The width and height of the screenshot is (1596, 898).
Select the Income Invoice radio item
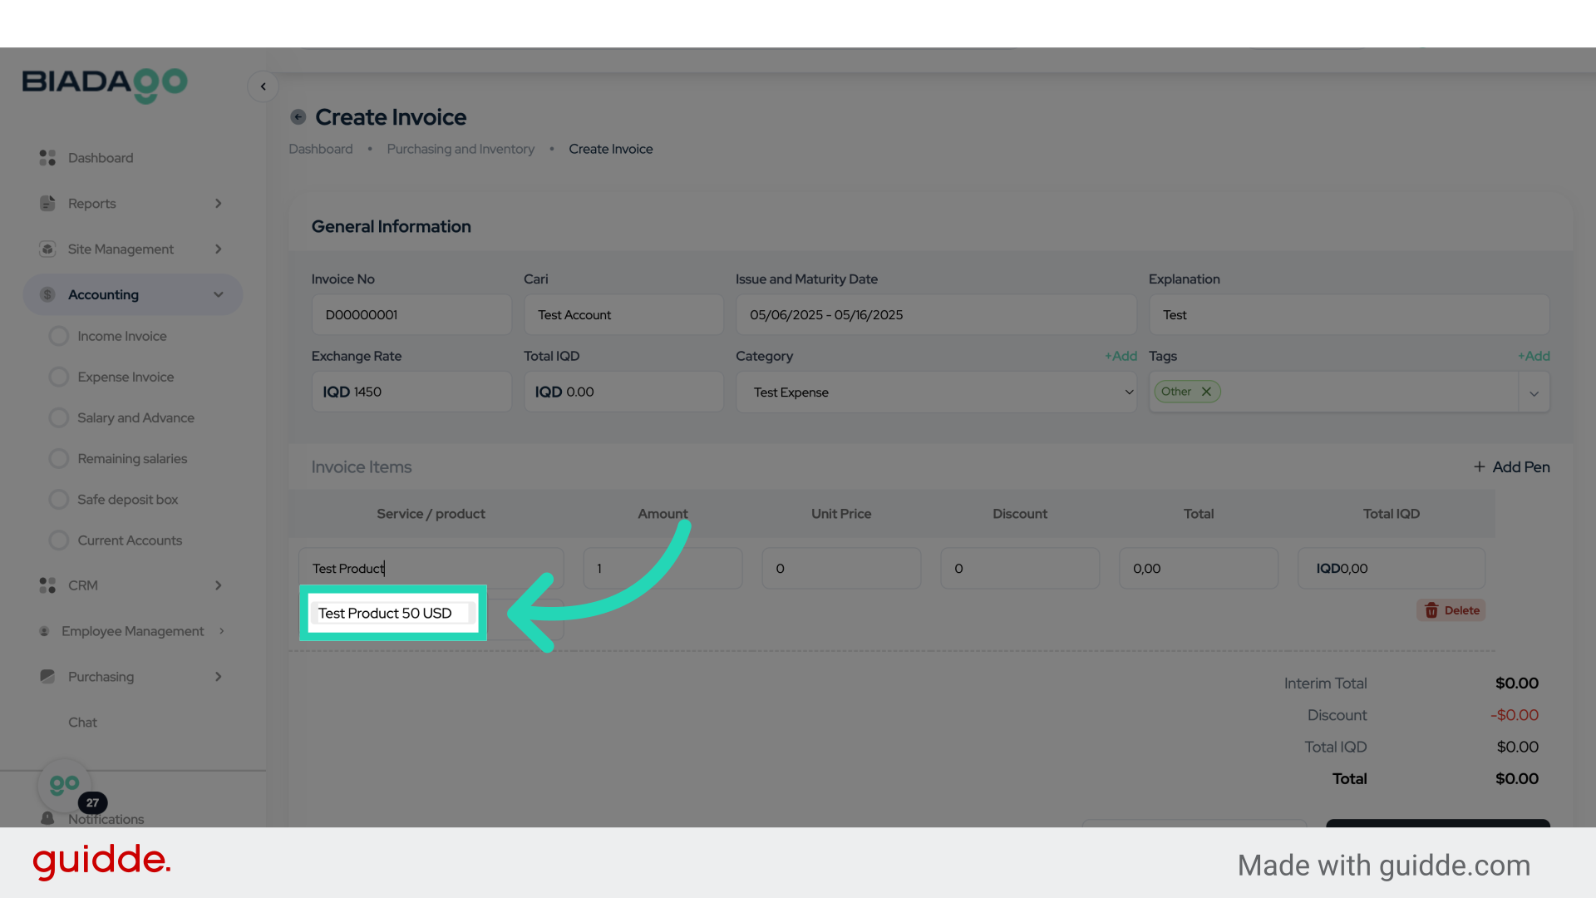coord(59,336)
